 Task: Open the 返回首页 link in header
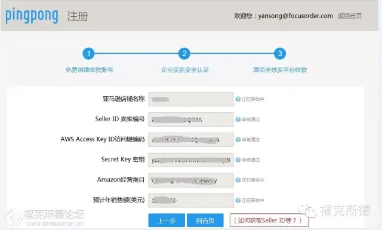point(350,16)
